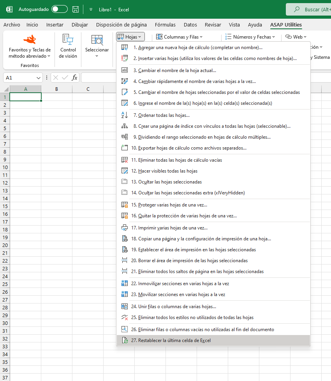This screenshot has width=331, height=381.
Task: Open Control de visión tool
Action: point(68,46)
